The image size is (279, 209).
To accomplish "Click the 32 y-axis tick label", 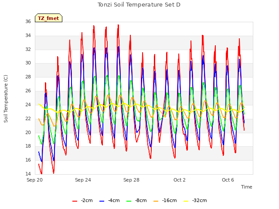I will point(28,49).
